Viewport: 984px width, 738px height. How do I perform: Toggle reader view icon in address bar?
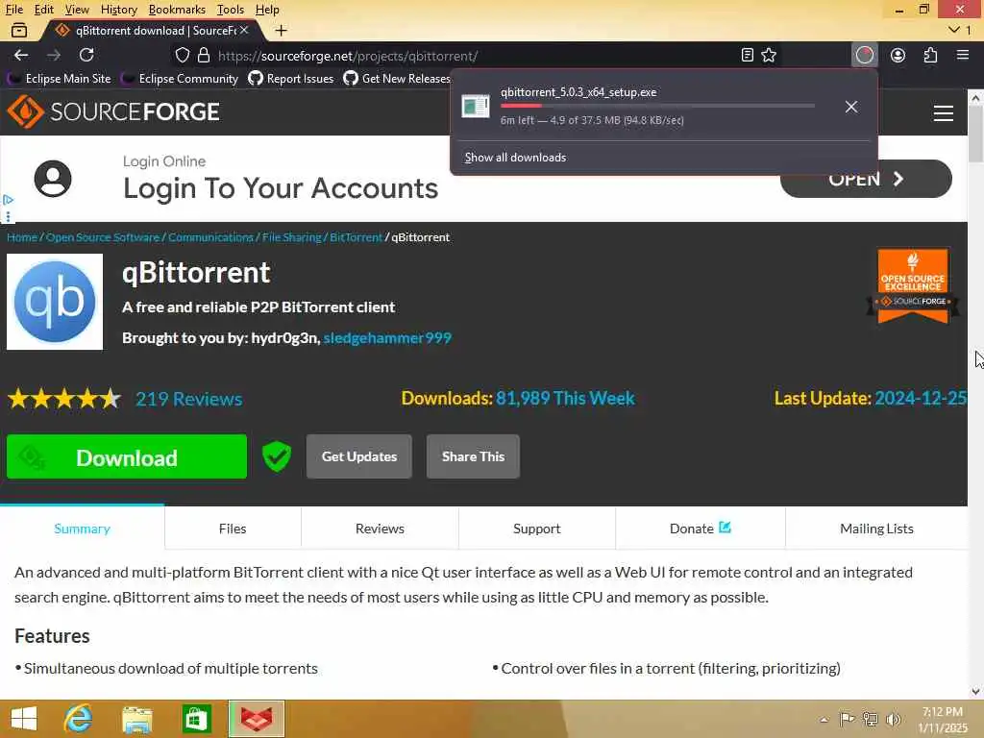747,55
